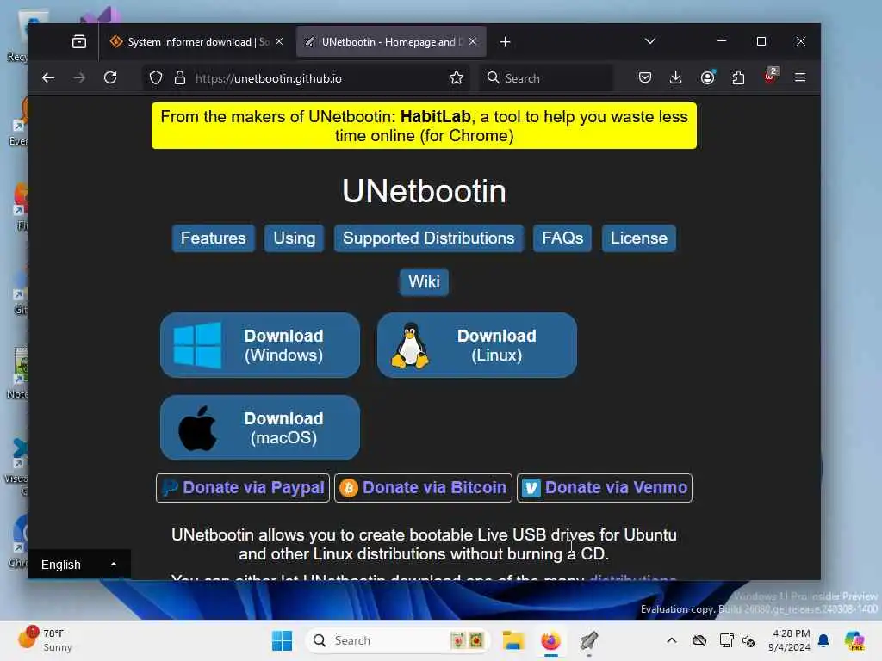Expand the English language selector
Screen dimensions: 882x661
79,565
